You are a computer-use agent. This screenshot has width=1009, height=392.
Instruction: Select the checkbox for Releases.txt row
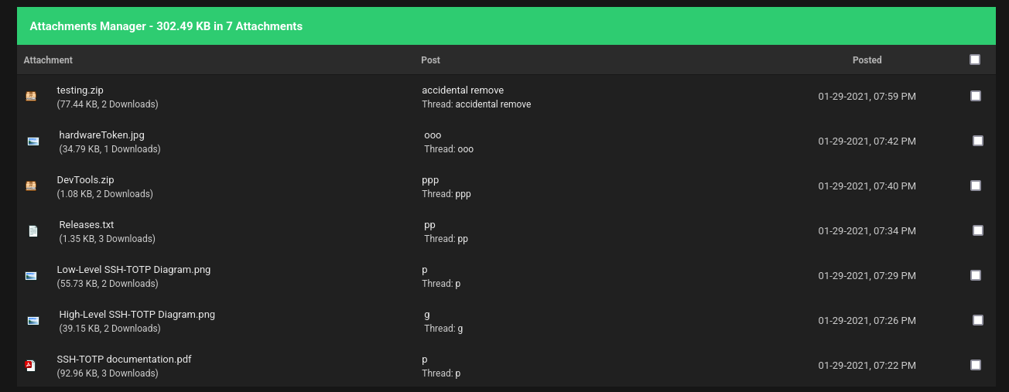[x=978, y=230]
